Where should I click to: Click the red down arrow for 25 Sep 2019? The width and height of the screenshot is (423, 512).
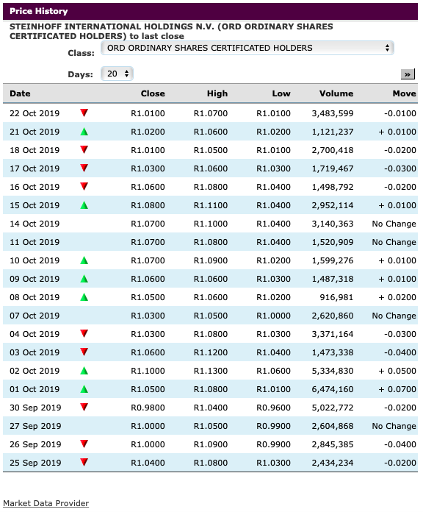(84, 463)
